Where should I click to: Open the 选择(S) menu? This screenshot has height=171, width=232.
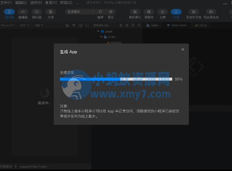[36, 3]
